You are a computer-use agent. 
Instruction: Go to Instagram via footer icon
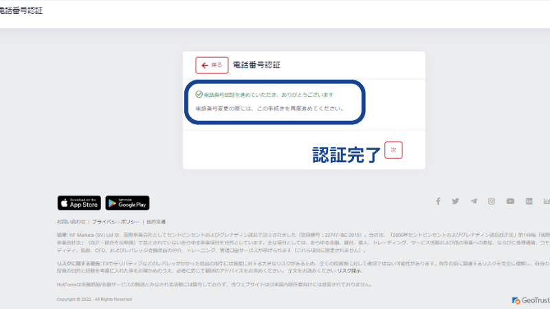click(492, 201)
